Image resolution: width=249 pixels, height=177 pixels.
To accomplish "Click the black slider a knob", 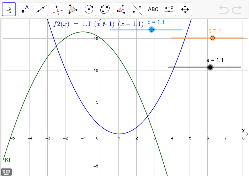I will coord(210,68).
